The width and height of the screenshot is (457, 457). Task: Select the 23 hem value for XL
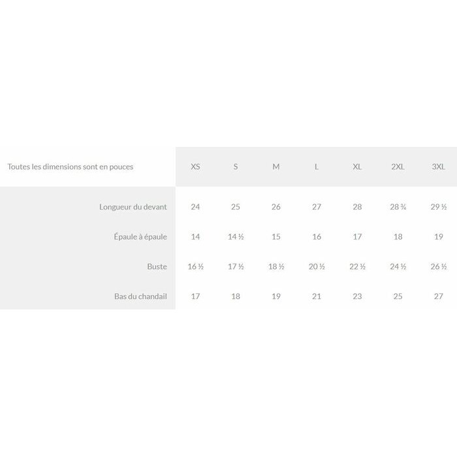click(x=357, y=296)
